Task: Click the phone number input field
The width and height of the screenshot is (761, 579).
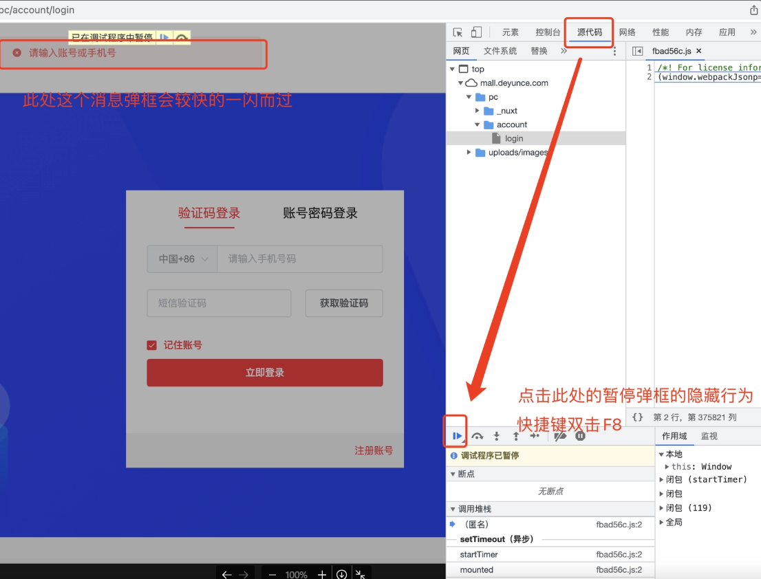Action: (x=300, y=259)
